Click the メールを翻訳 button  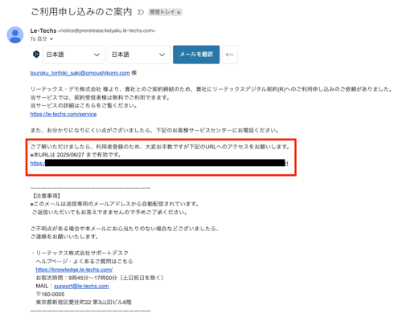click(x=196, y=55)
